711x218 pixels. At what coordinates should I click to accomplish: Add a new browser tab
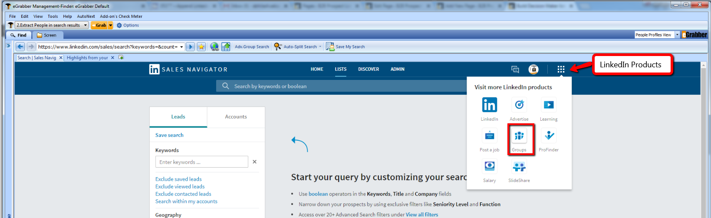pyautogui.click(x=121, y=57)
